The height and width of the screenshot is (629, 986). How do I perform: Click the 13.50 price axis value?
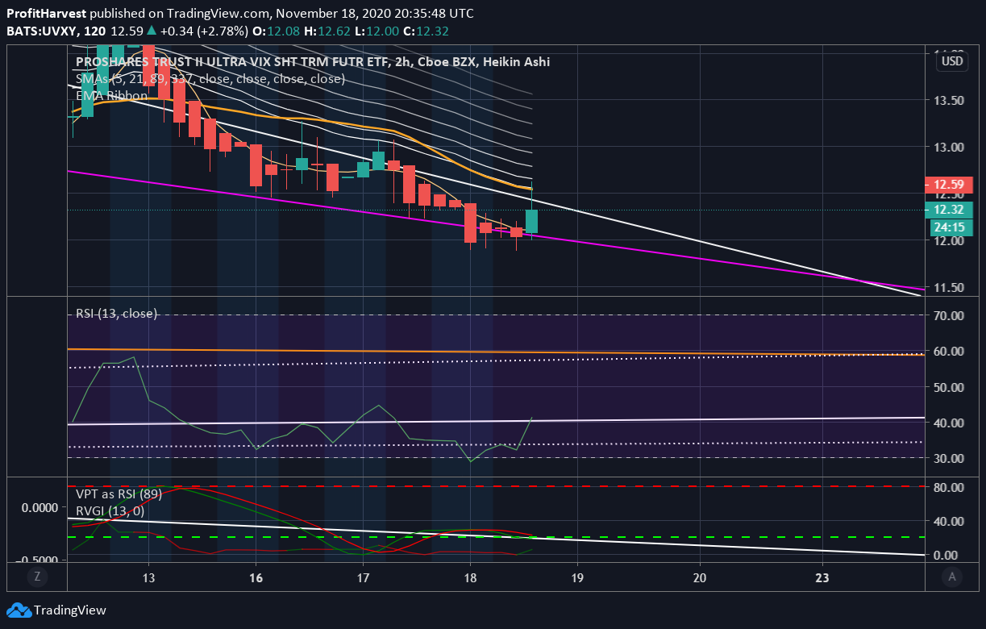tap(949, 101)
